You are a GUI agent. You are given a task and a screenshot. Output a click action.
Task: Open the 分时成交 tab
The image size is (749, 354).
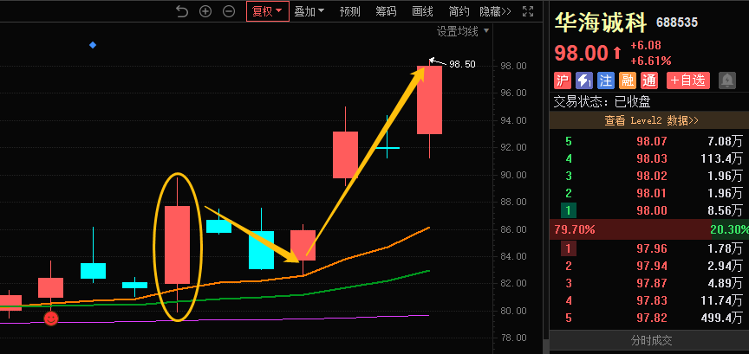pos(651,341)
